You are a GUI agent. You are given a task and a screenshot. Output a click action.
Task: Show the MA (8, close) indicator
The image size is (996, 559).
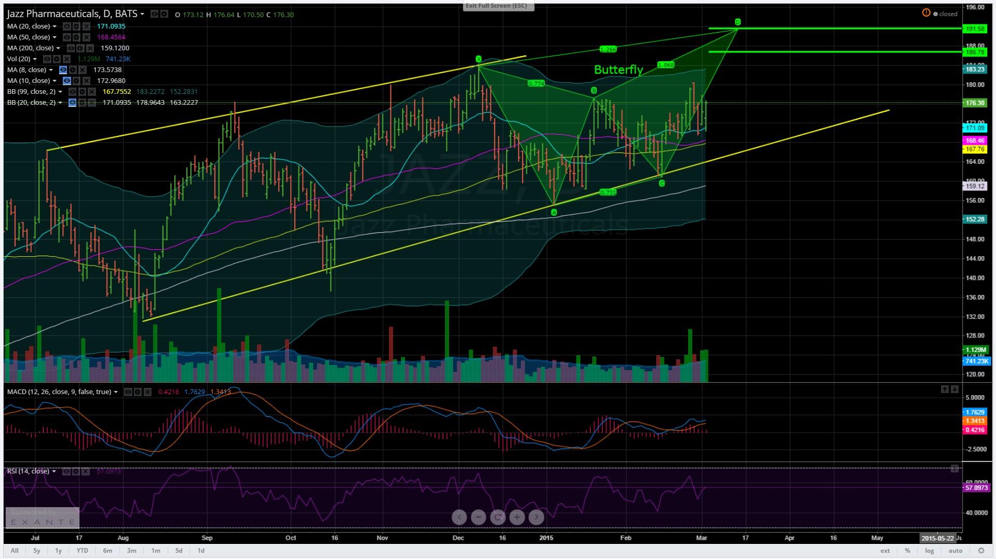[63, 70]
